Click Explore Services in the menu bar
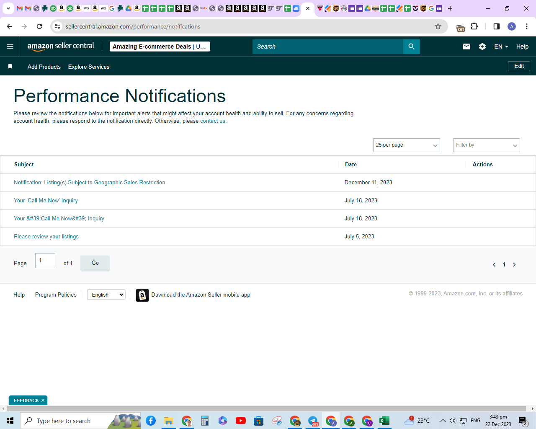 pos(89,67)
